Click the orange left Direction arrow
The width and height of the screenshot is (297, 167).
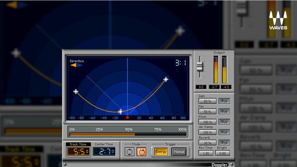pos(74,65)
